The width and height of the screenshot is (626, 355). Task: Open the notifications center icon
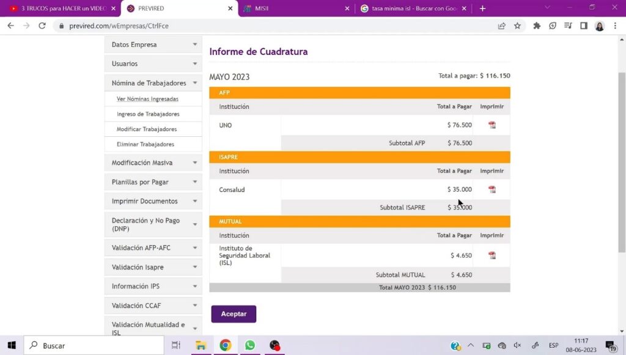click(x=611, y=346)
